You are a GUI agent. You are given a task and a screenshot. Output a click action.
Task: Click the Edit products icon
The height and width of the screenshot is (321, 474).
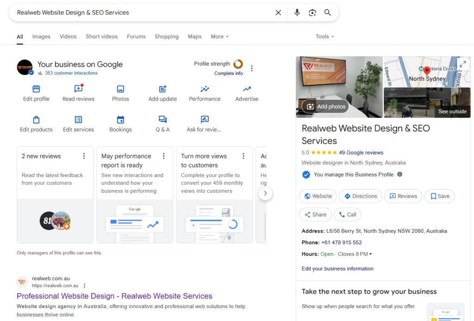(x=36, y=120)
